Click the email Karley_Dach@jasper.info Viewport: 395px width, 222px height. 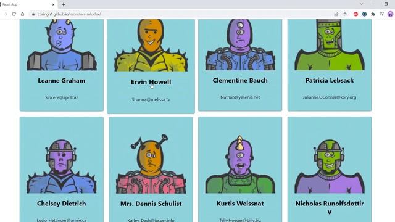[x=151, y=220]
